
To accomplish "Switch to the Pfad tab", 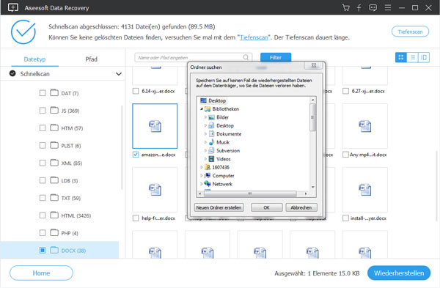I will [92, 59].
